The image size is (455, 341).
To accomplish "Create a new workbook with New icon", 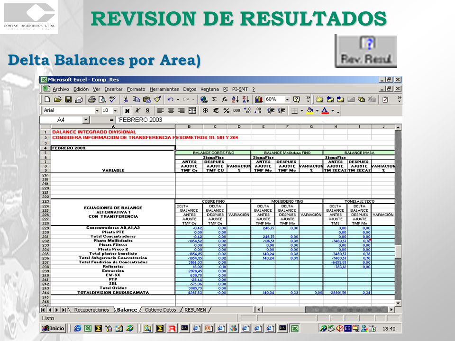I will [x=47, y=99].
